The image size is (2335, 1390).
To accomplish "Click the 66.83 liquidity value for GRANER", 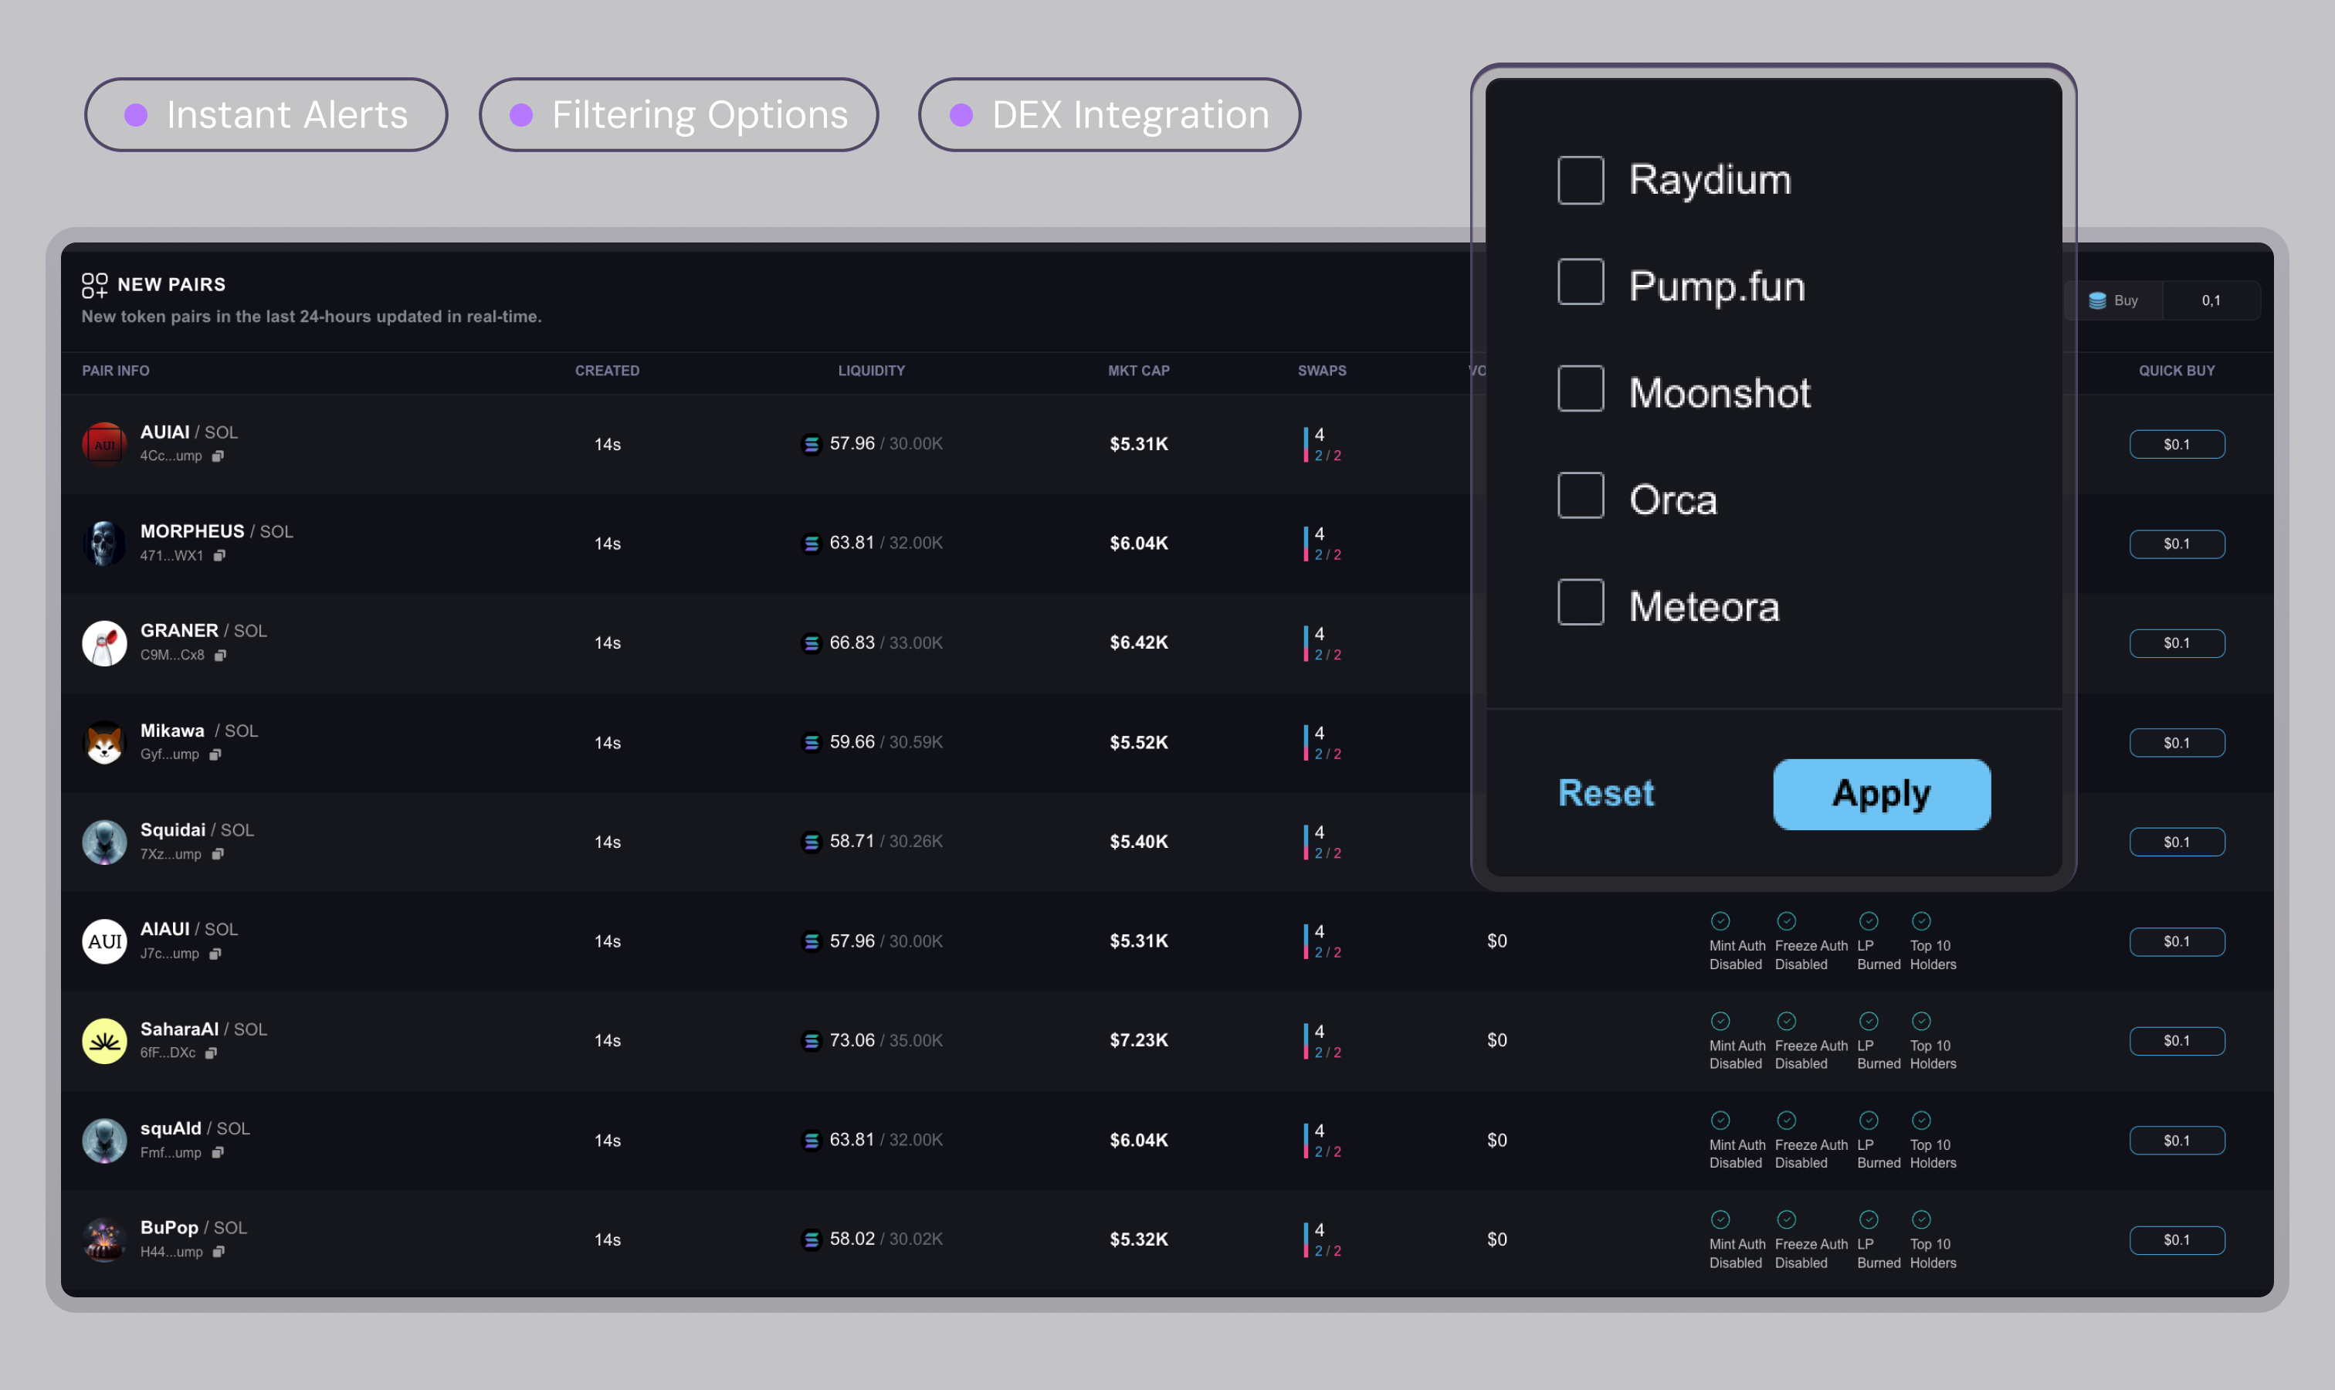I will 852,642.
